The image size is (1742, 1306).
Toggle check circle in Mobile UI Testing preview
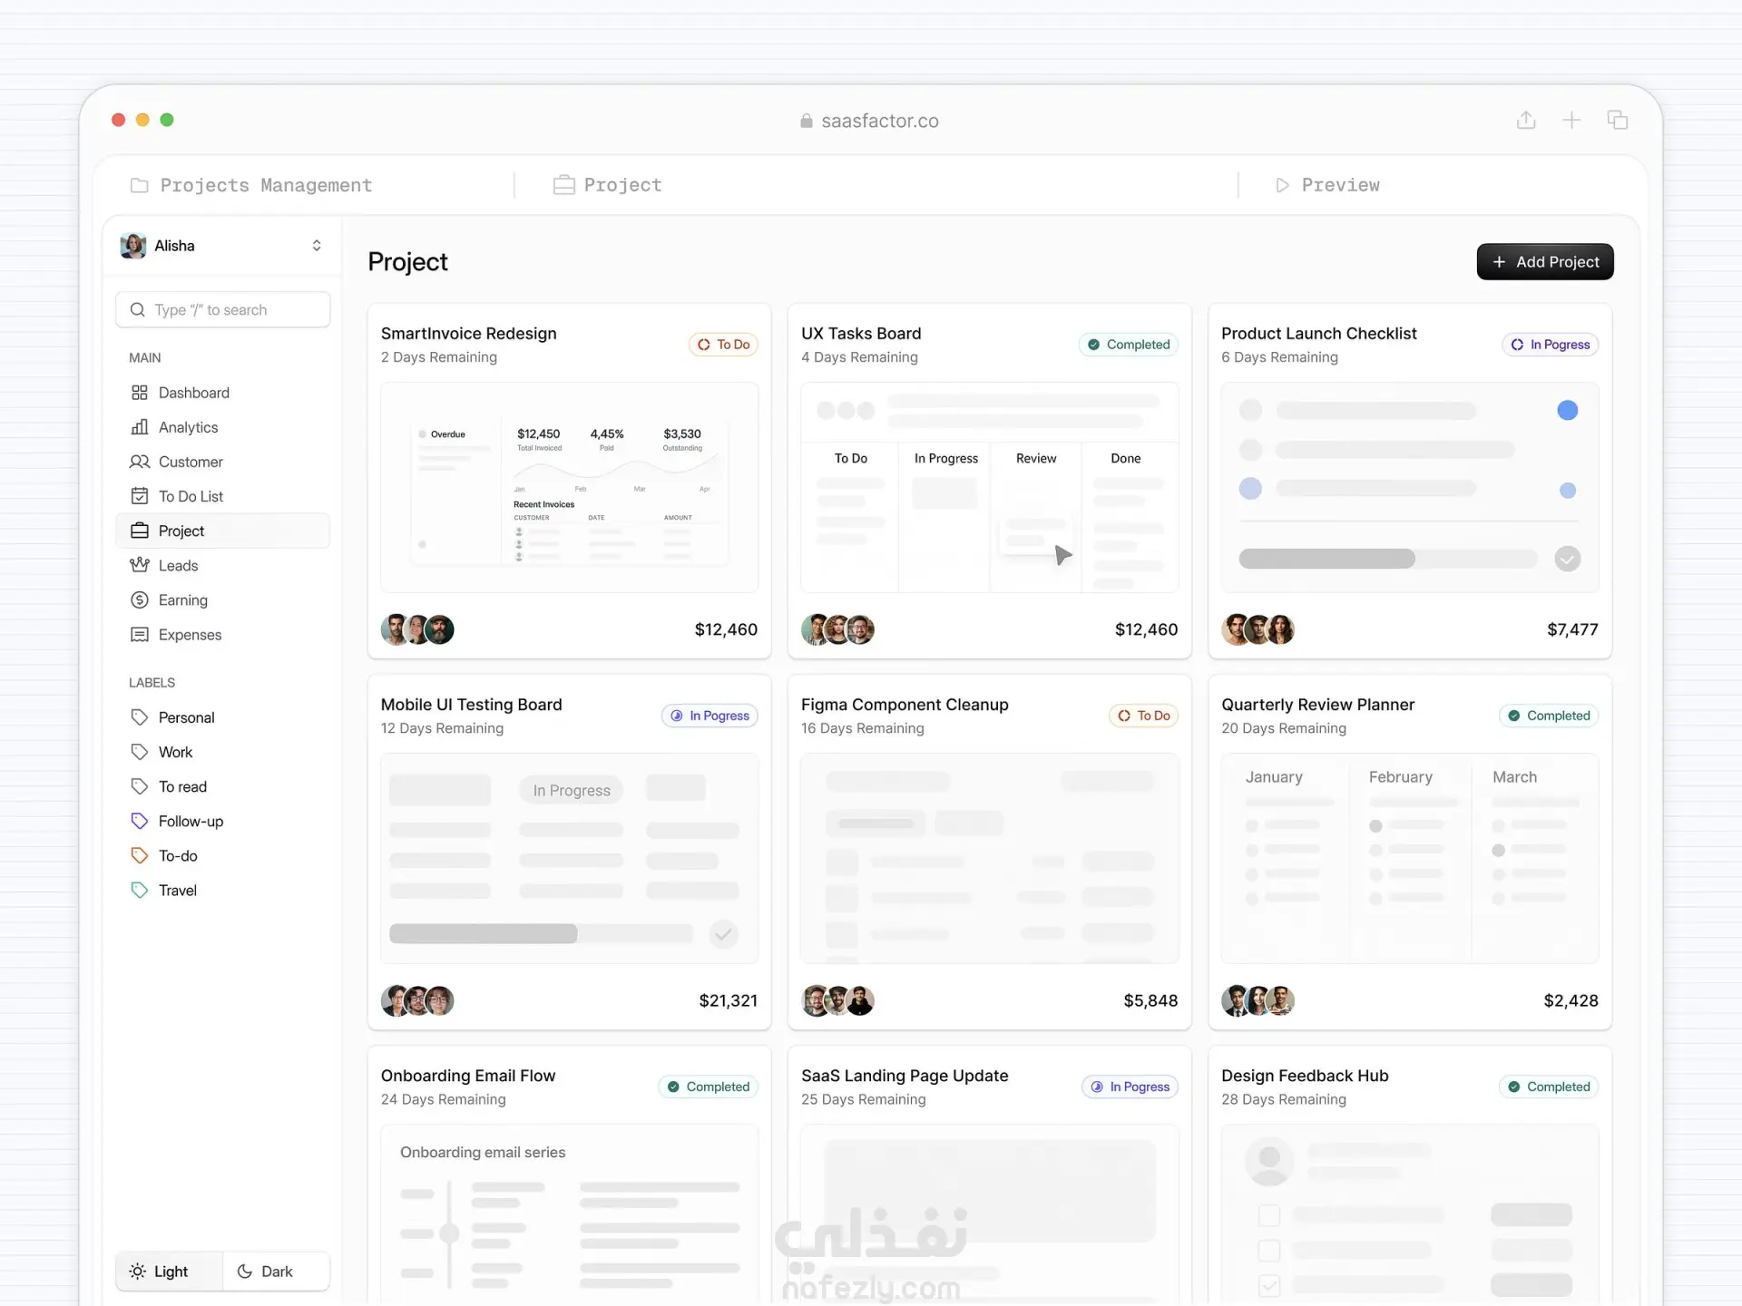point(723,933)
